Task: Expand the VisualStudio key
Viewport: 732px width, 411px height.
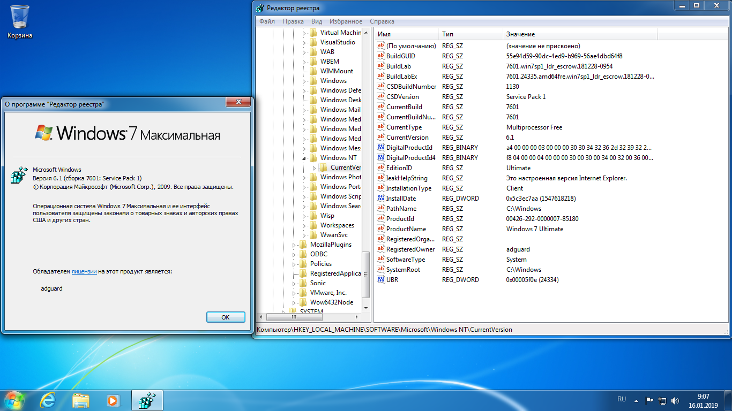Action: pyautogui.click(x=304, y=43)
